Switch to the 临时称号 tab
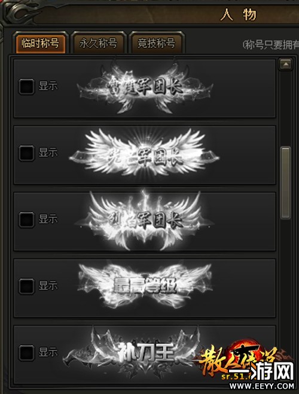Viewport: 299px width, 394px height. click(x=40, y=43)
